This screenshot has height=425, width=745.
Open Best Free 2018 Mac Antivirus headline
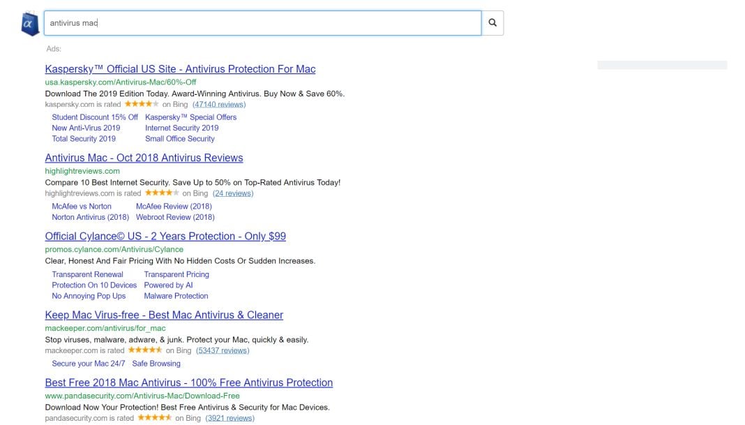[x=189, y=382]
